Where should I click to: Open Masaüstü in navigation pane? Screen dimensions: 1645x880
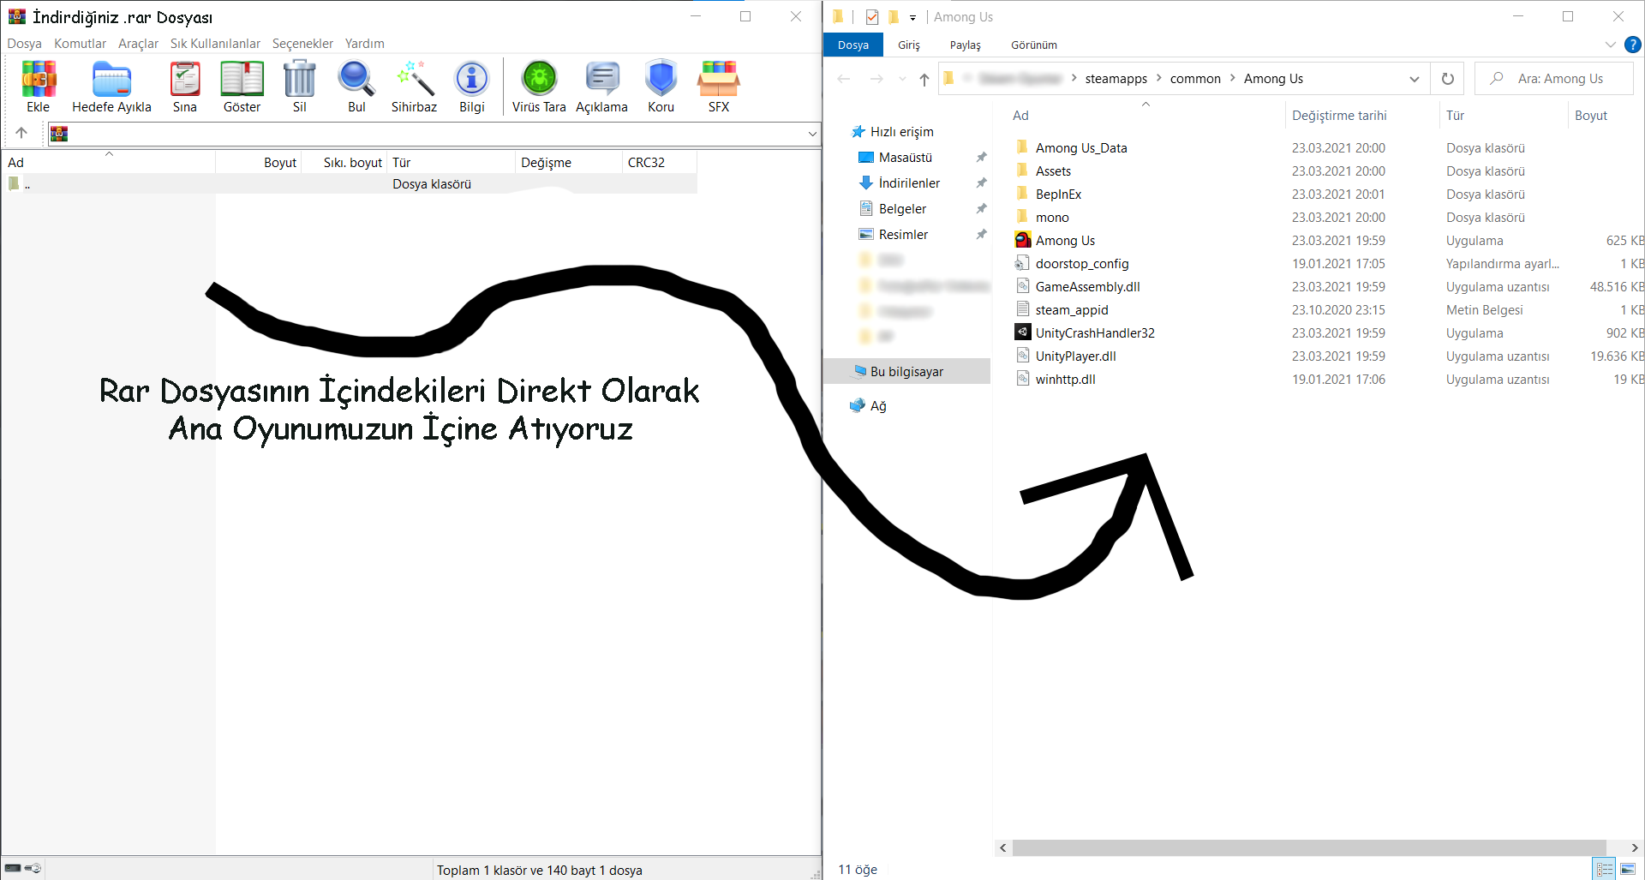pos(906,157)
